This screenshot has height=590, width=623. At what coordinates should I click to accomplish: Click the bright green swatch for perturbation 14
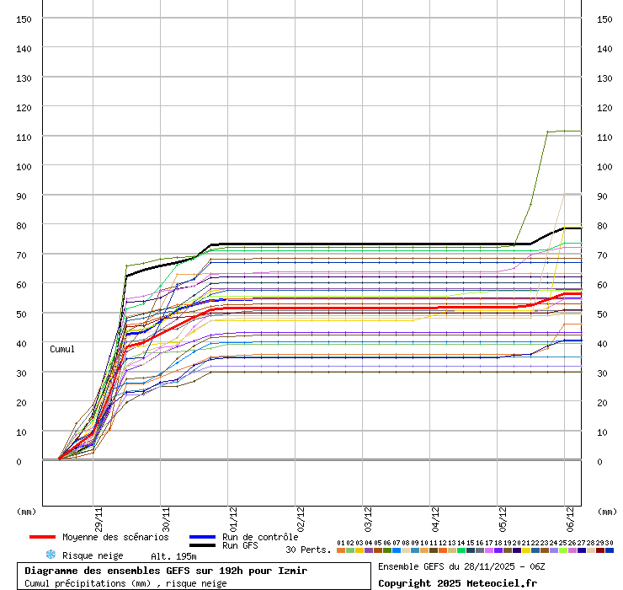coord(461,550)
